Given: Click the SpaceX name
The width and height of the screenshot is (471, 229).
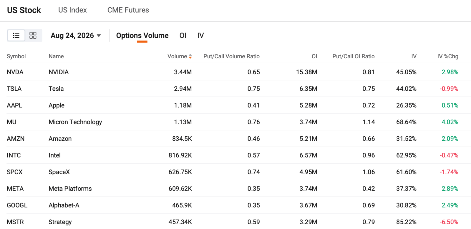Looking at the screenshot, I should pyautogui.click(x=59, y=172).
